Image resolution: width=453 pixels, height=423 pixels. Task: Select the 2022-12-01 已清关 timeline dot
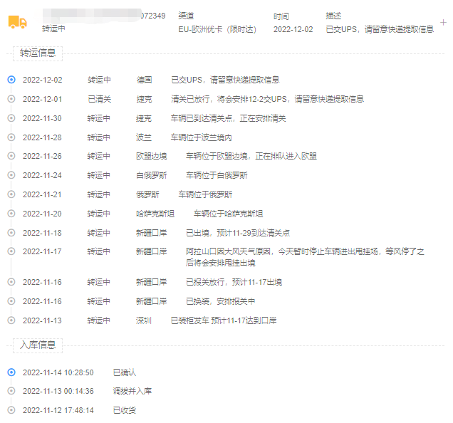pyautogui.click(x=11, y=99)
